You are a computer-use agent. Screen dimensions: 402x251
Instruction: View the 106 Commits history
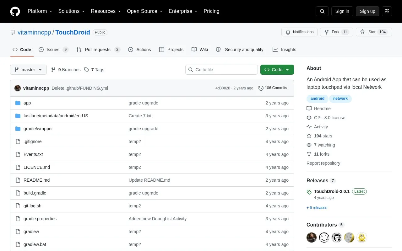point(273,88)
